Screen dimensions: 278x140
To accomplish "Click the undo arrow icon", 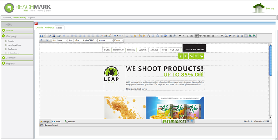I will tap(114, 36).
